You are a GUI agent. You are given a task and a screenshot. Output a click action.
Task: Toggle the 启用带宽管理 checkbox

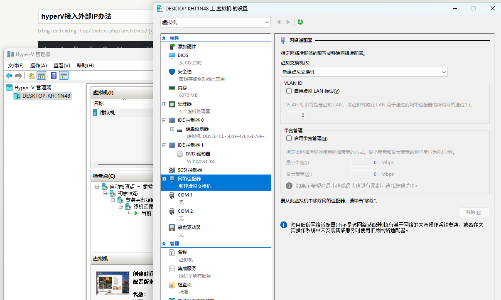[289, 138]
